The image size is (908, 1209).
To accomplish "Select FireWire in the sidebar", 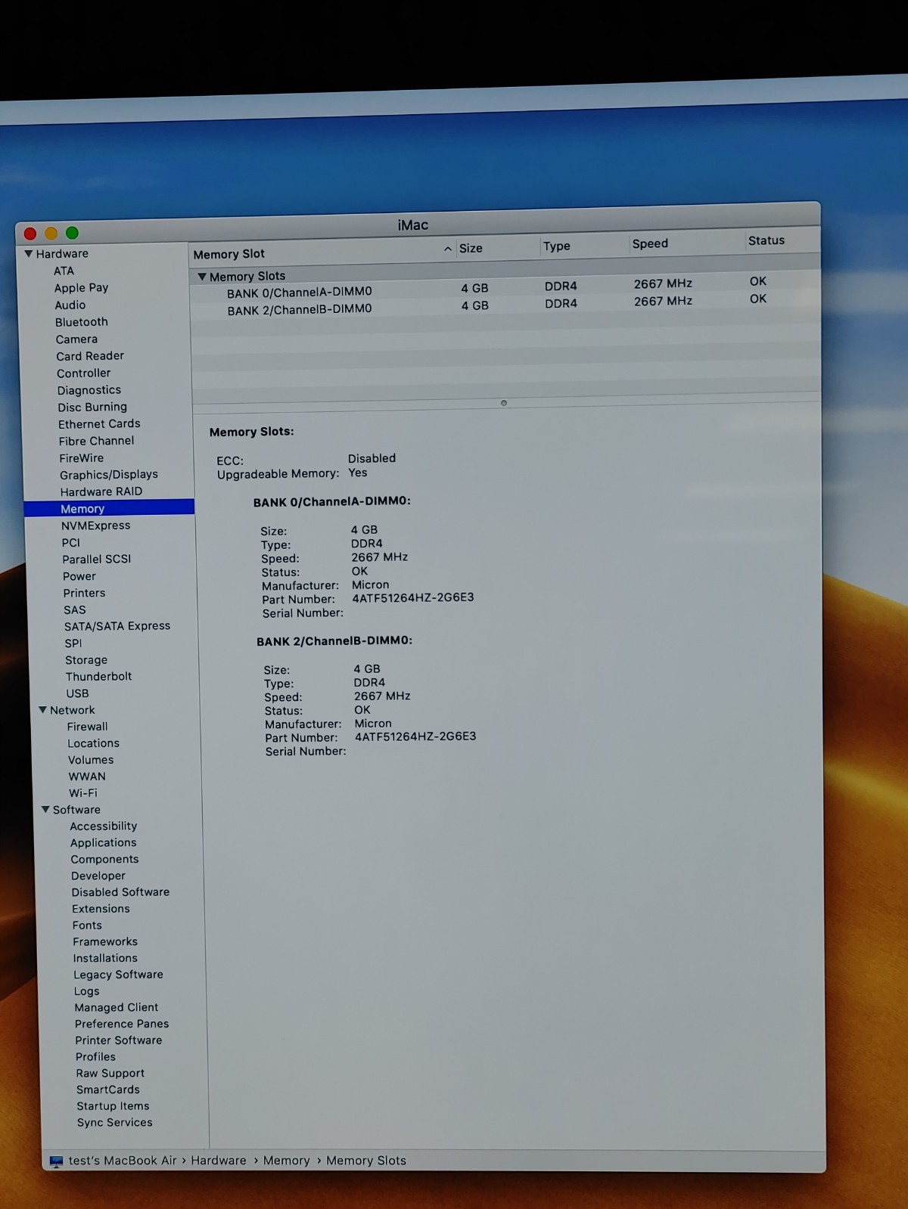I will pyautogui.click(x=81, y=458).
